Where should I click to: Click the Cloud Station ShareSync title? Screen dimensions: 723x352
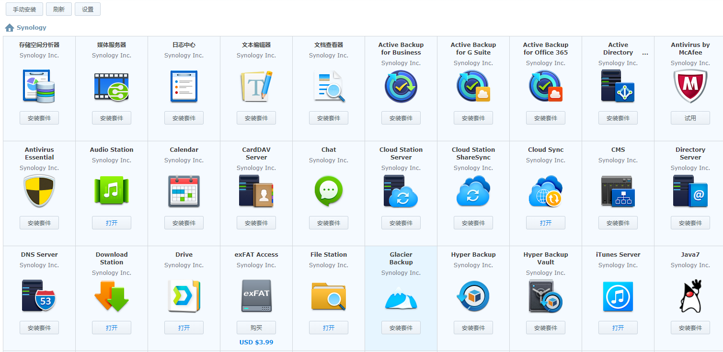[x=473, y=154]
